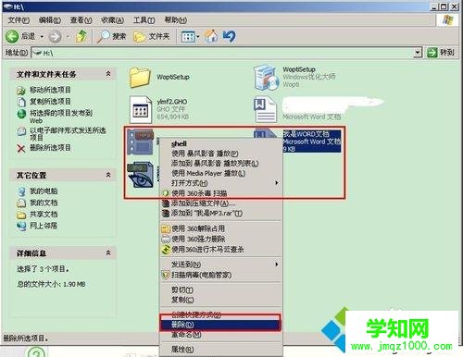Click the Forward arrow button

click(x=55, y=37)
